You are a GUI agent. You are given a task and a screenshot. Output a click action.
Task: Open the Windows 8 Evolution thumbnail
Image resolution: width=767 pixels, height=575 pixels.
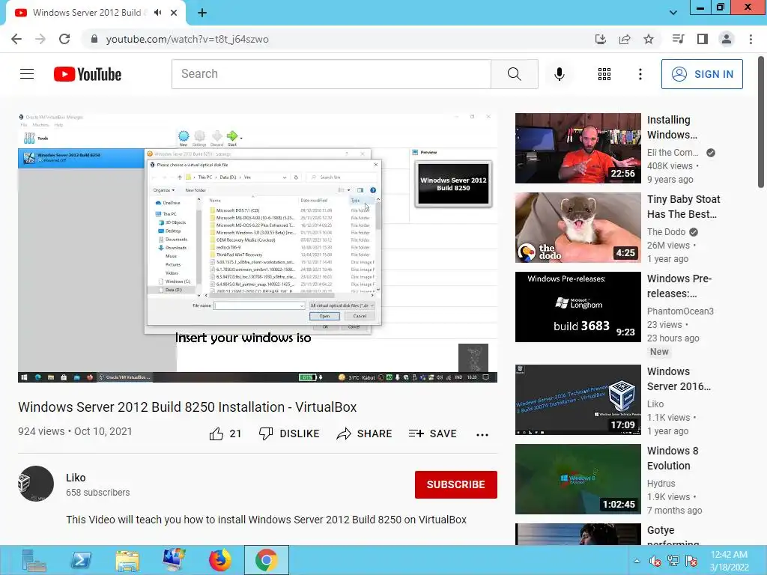(x=578, y=479)
